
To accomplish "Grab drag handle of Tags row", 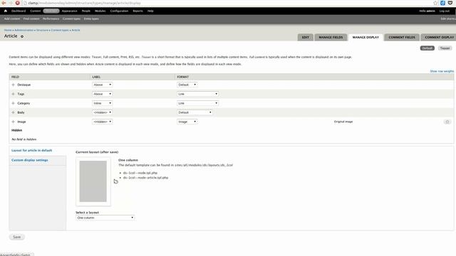I will [13, 94].
